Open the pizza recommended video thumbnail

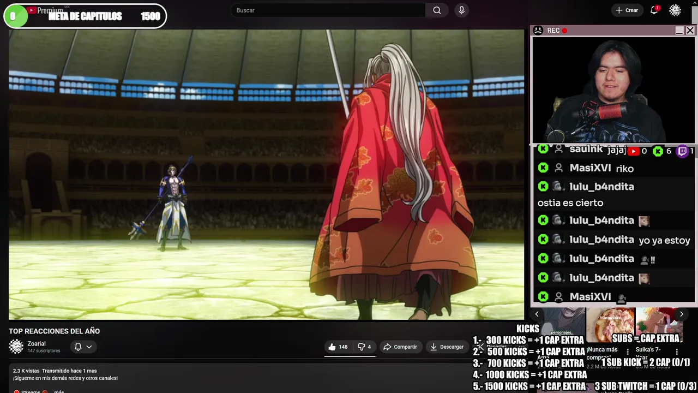point(610,325)
